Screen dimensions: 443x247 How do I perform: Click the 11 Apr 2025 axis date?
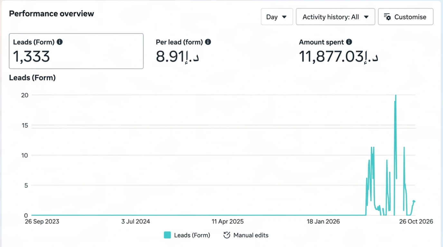[x=228, y=222]
